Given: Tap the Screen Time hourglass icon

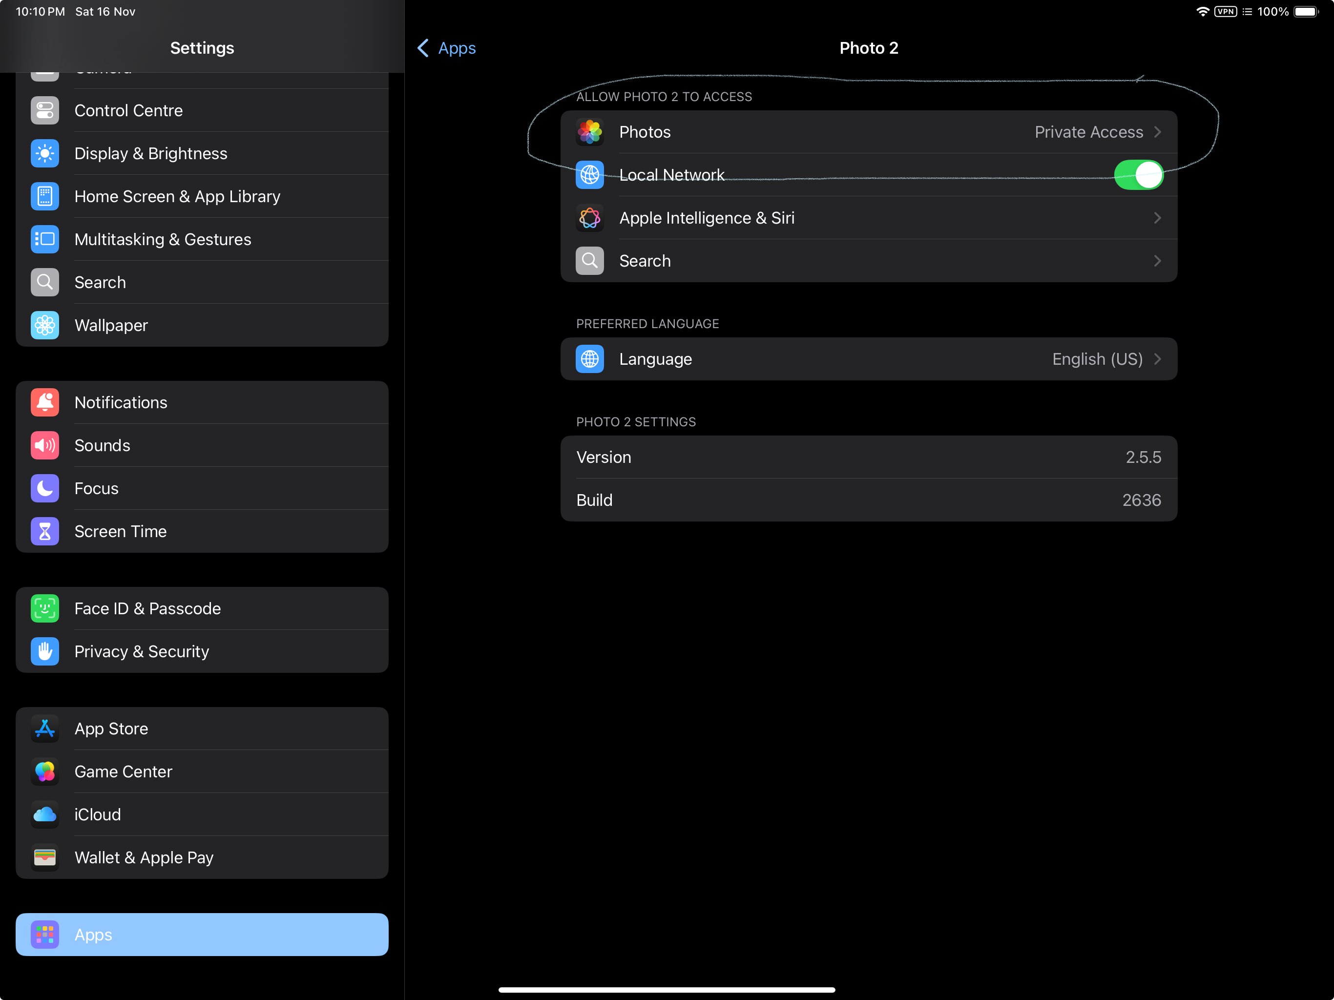Looking at the screenshot, I should pyautogui.click(x=44, y=531).
